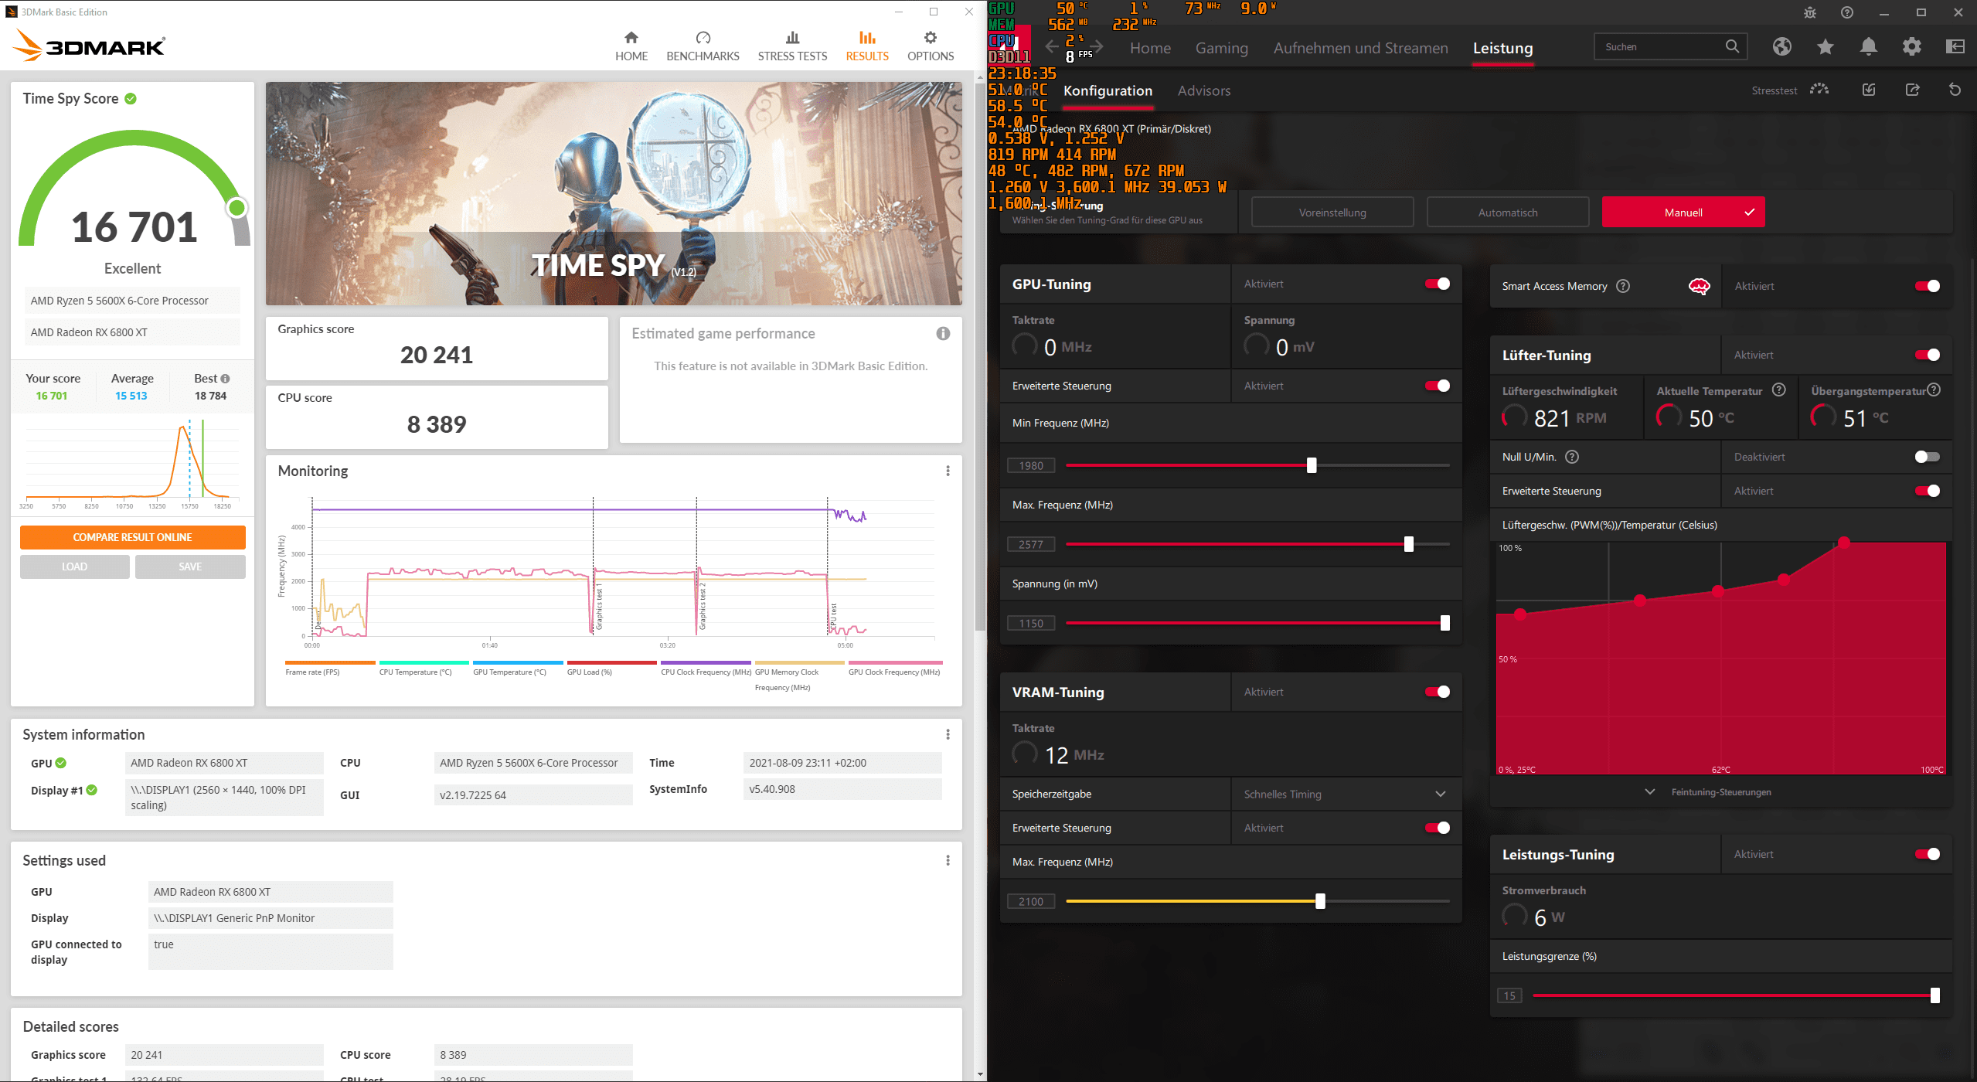Image resolution: width=1977 pixels, height=1082 pixels.
Task: Click the 3DMark window vertical scrollbar
Action: click(980, 356)
